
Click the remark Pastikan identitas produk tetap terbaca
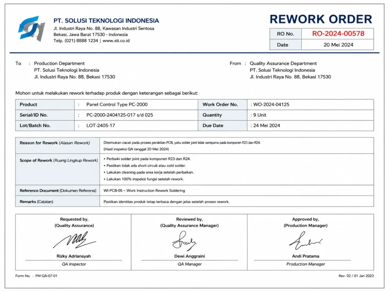pos(166,202)
